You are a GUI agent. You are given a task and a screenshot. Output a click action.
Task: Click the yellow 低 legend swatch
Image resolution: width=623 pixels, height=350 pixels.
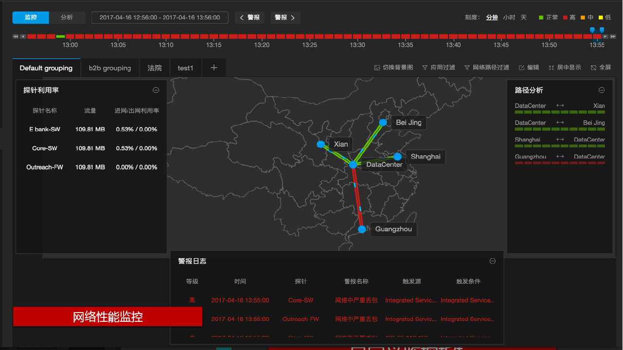[601, 17]
